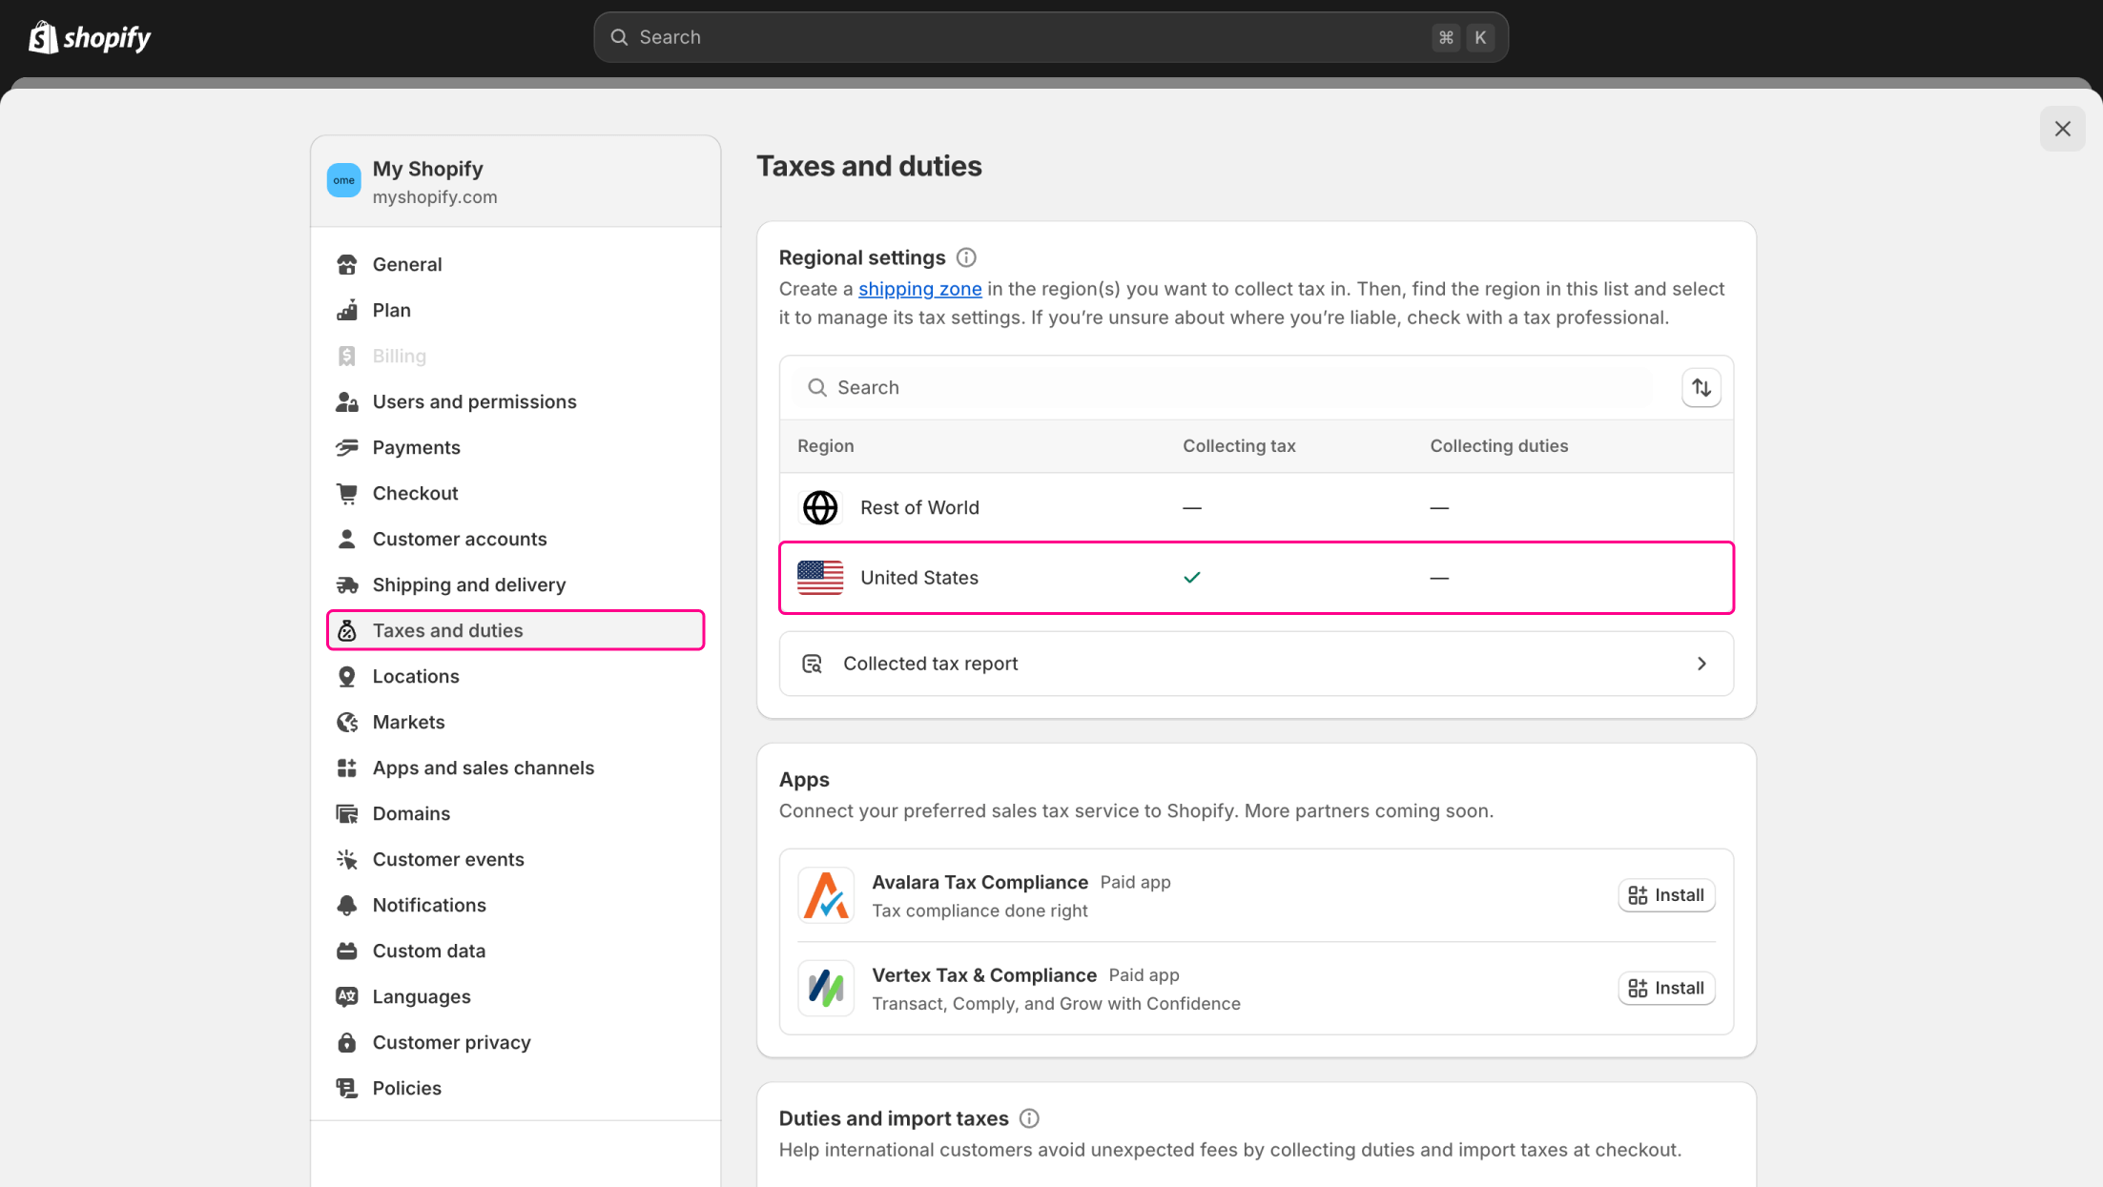Follow the shipping zone link
Screen dimensions: 2103x1187
pos(919,289)
